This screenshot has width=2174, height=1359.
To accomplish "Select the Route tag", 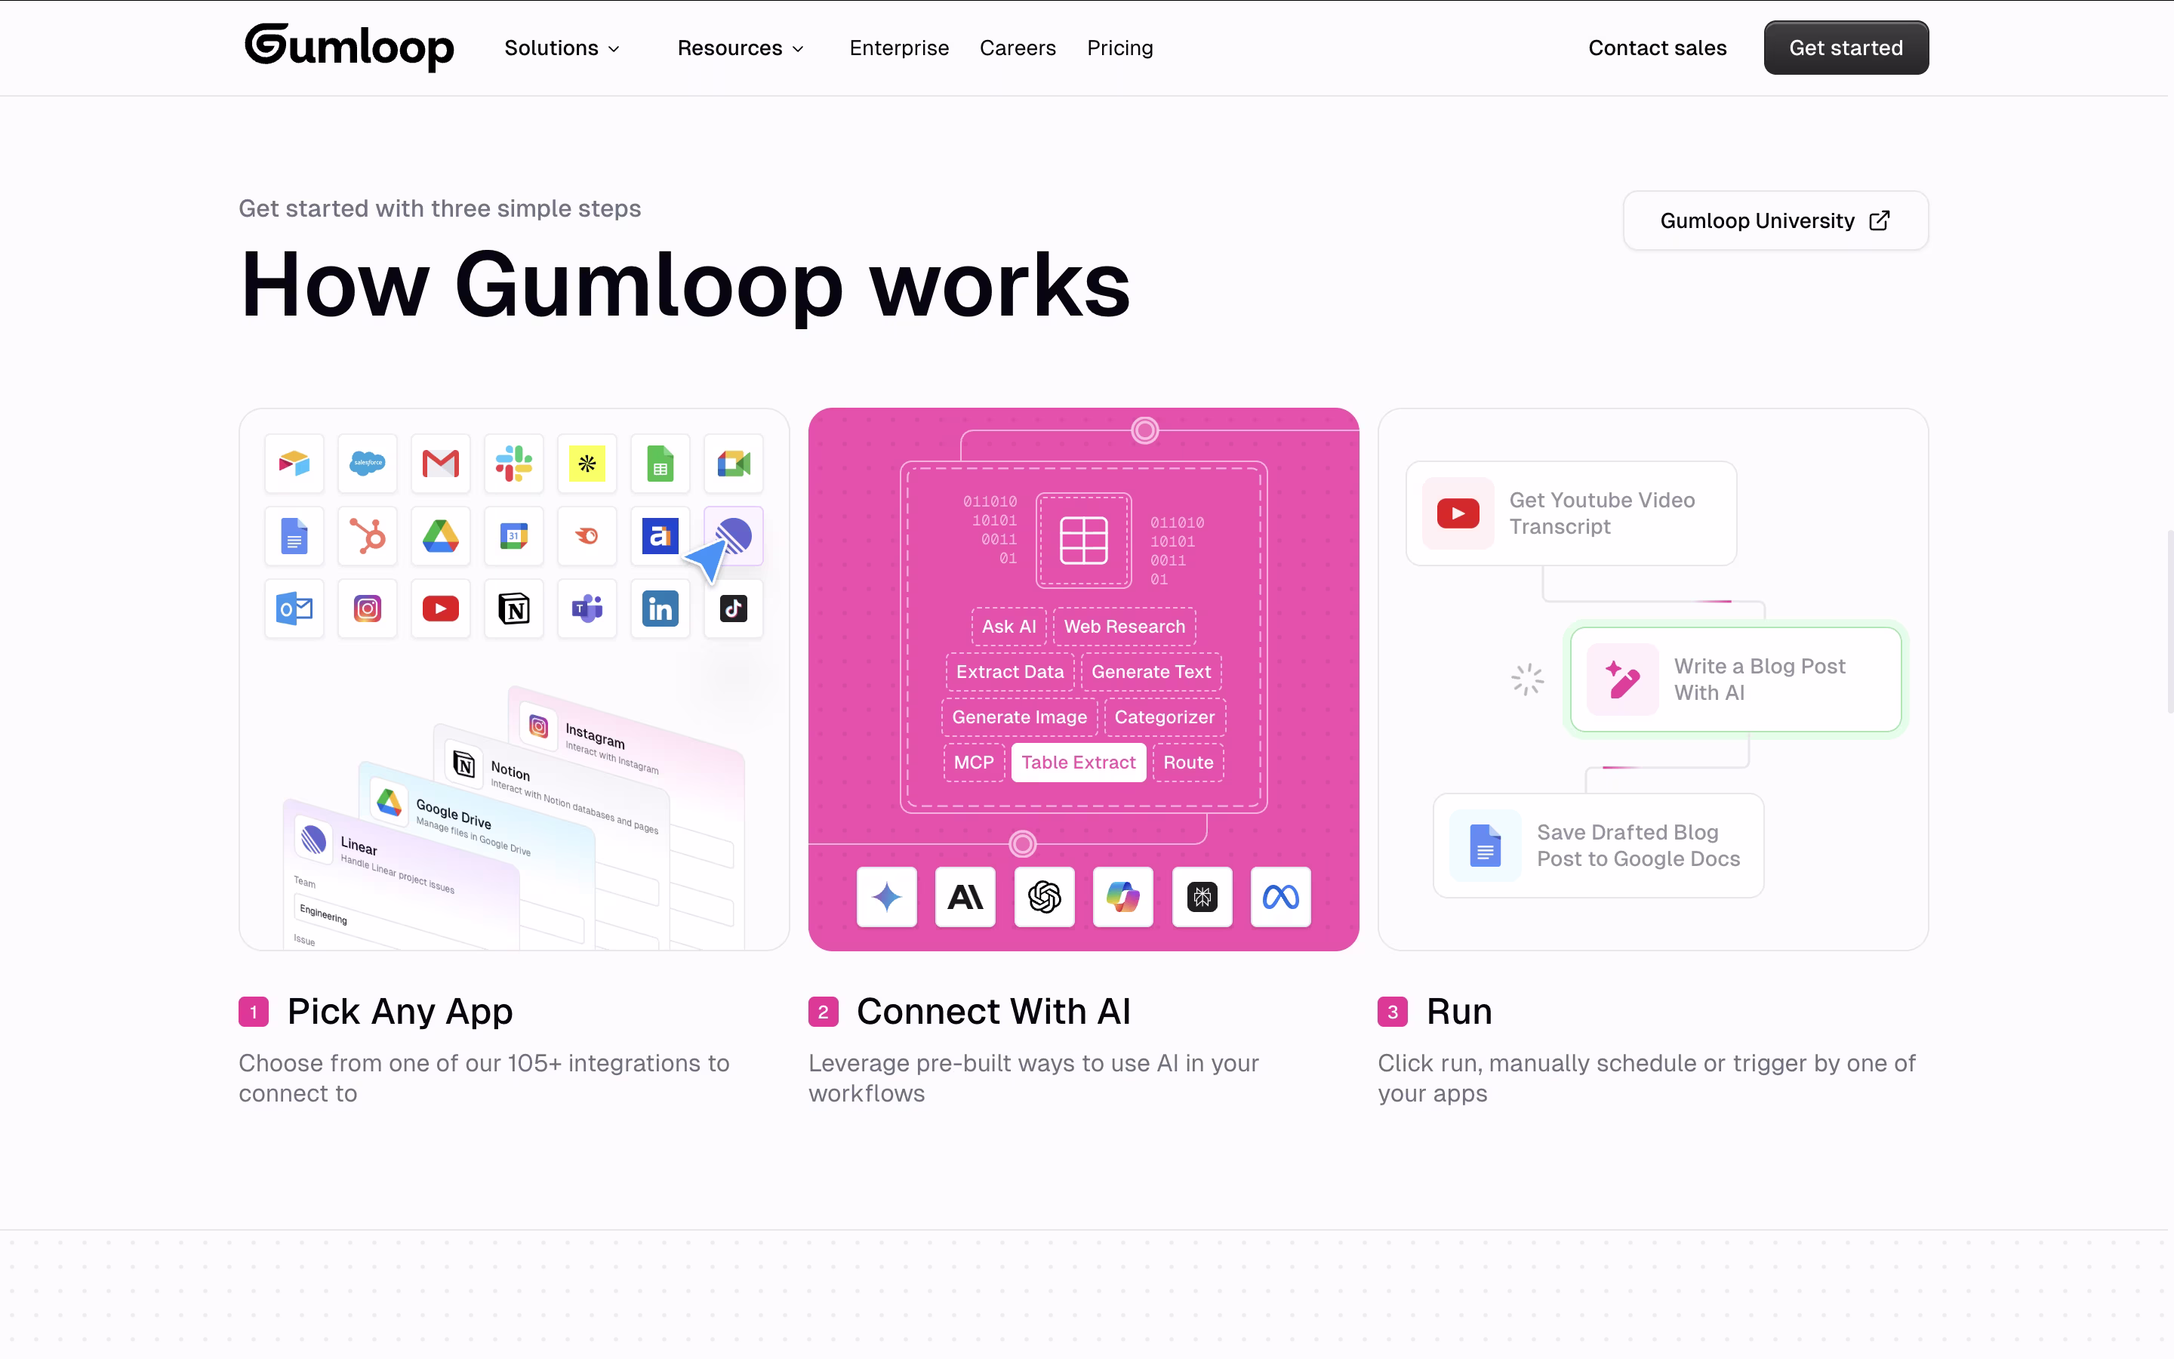I will pos(1188,763).
